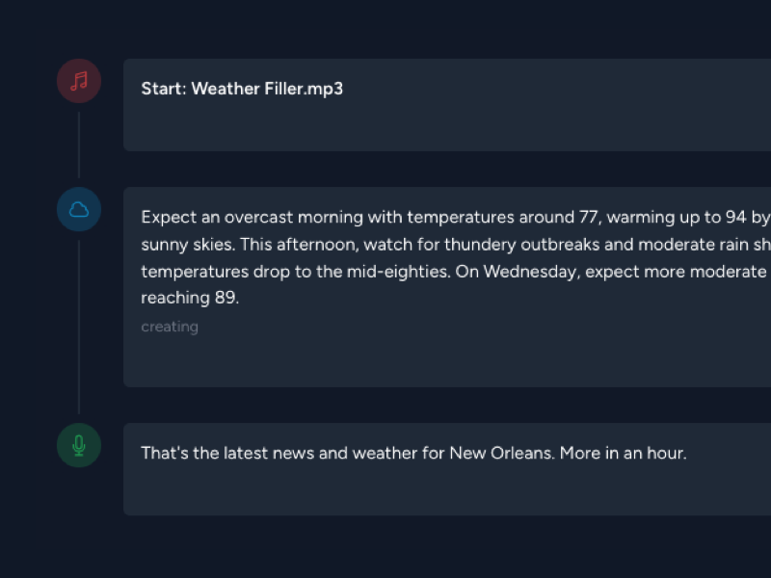This screenshot has width=771, height=578.
Task: Click the line starting 'sunny skies. This afternoon'
Action: pyautogui.click(x=456, y=245)
